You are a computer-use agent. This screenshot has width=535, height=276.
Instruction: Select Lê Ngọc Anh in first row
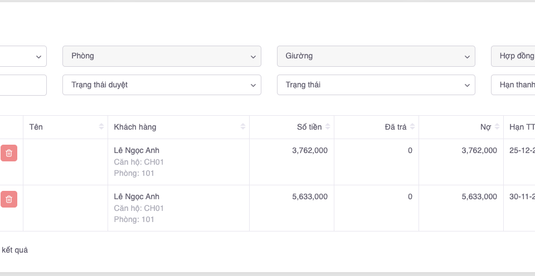137,150
